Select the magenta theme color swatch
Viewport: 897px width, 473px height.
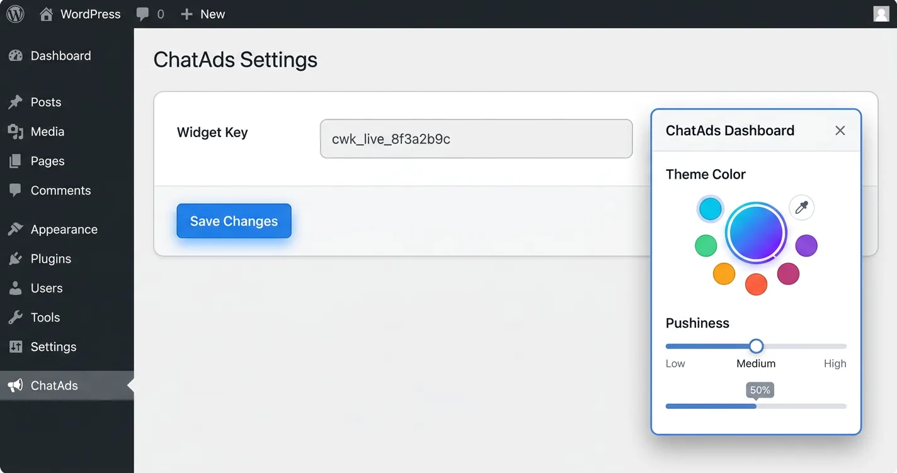click(788, 274)
